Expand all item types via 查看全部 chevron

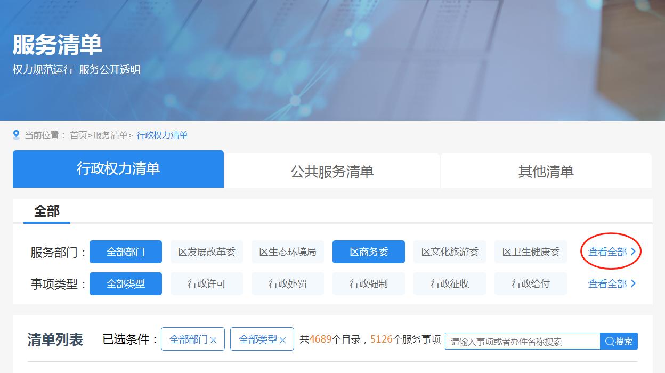coord(633,283)
